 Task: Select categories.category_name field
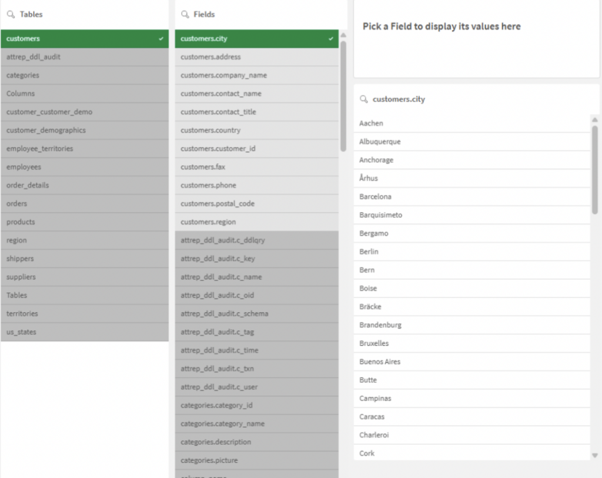tap(256, 424)
